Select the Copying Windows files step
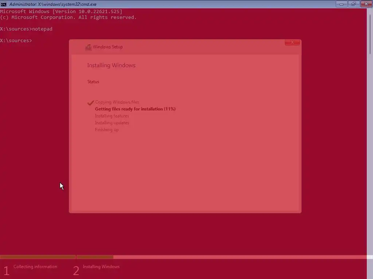The image size is (373, 279). [x=117, y=102]
